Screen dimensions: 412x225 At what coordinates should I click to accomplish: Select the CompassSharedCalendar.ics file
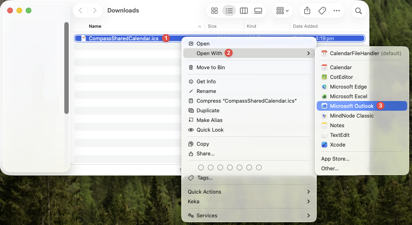(x=123, y=38)
